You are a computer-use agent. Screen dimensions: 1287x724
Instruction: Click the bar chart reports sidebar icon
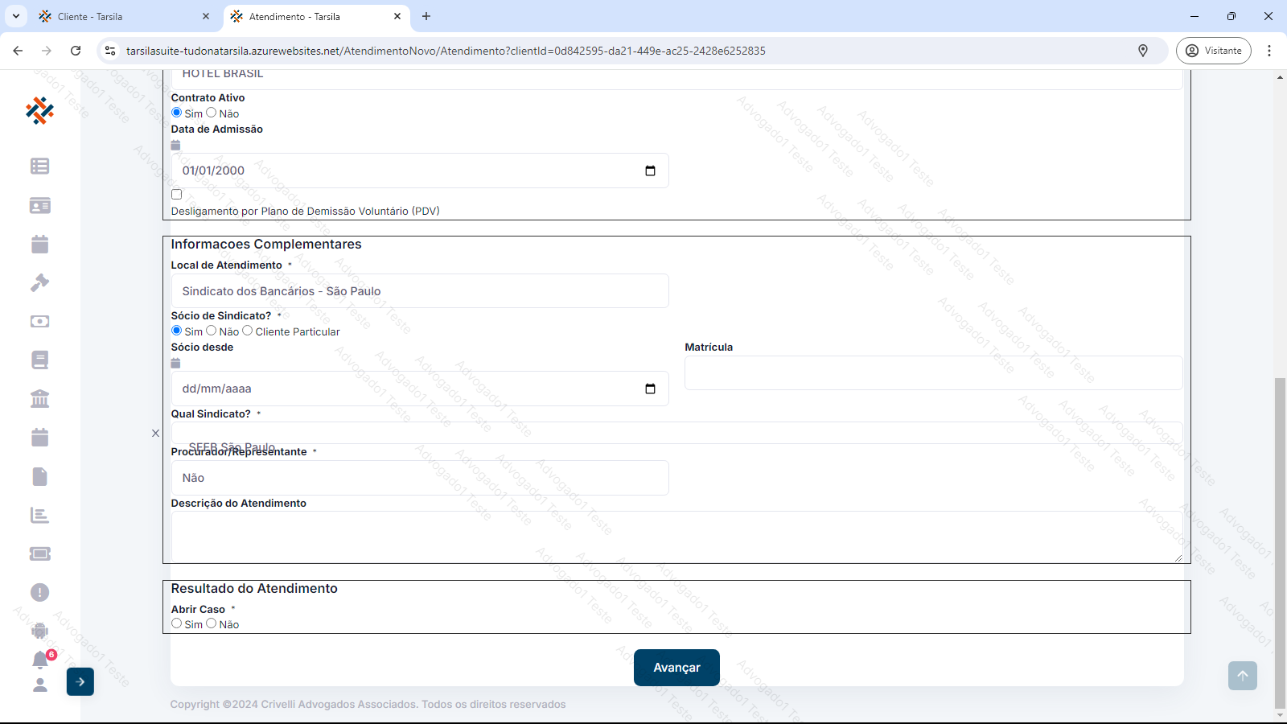click(39, 515)
